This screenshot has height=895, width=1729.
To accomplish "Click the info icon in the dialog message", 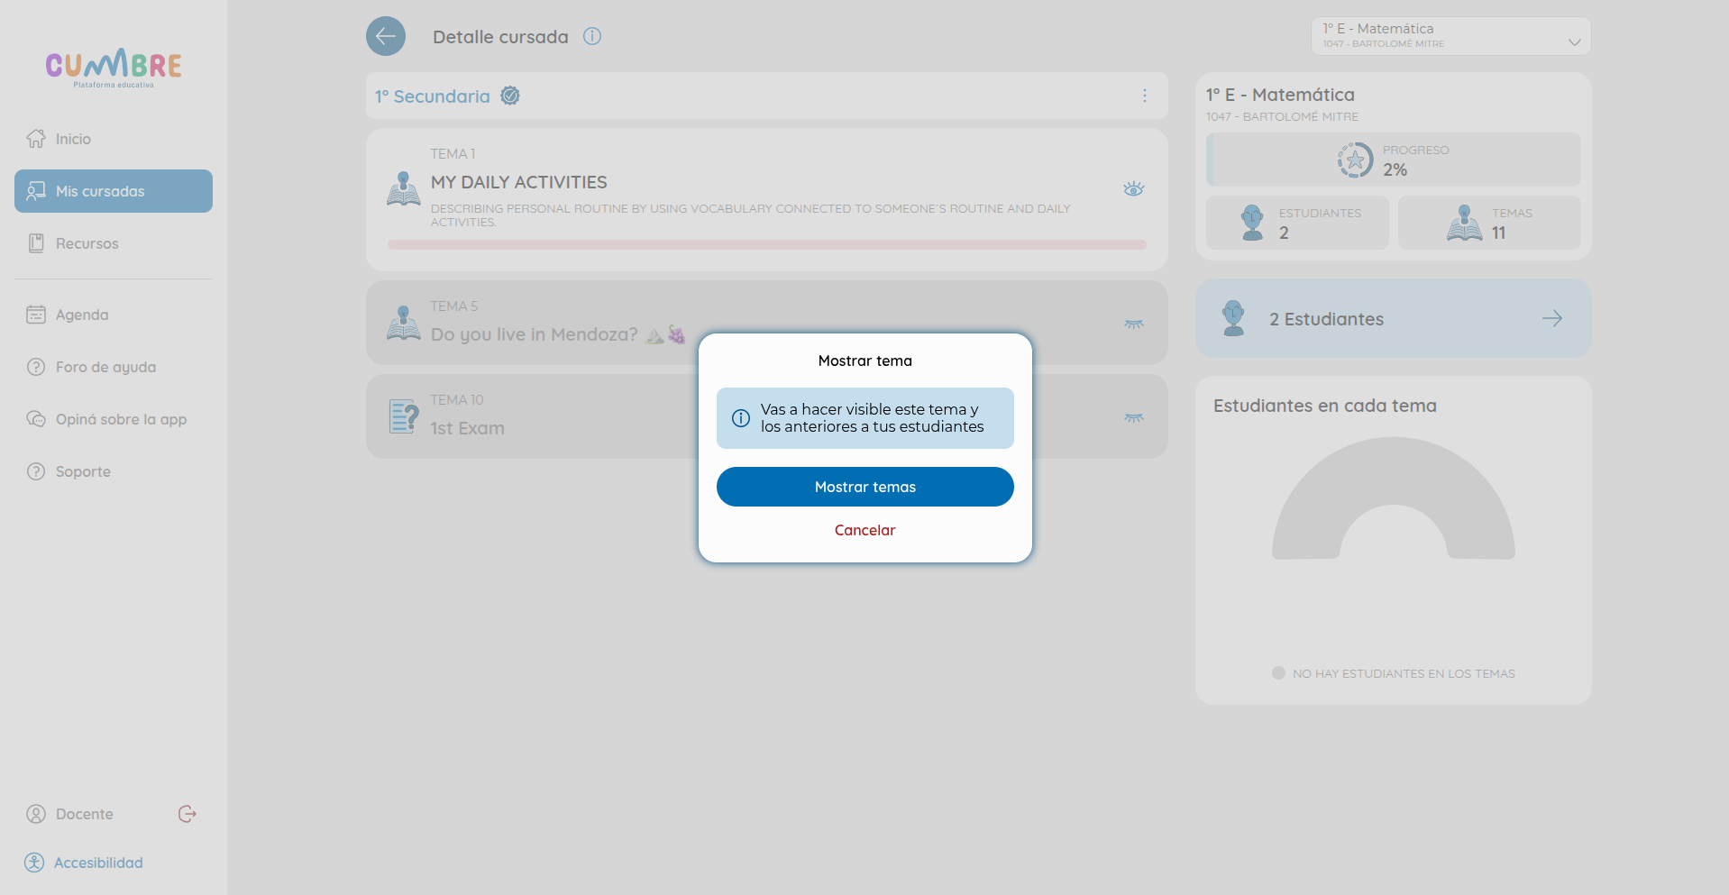I will tap(741, 418).
